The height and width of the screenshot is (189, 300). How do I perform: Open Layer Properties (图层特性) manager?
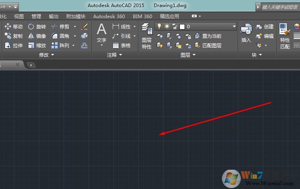147,36
